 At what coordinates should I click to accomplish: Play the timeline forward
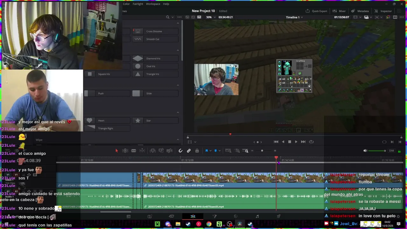tap(296, 142)
